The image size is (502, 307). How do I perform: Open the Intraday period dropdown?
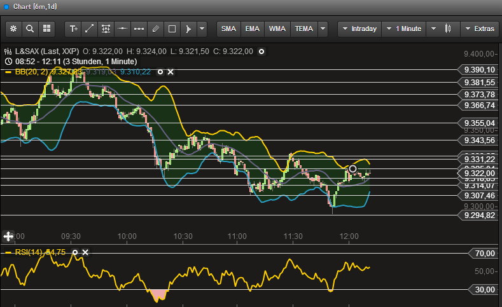(359, 29)
